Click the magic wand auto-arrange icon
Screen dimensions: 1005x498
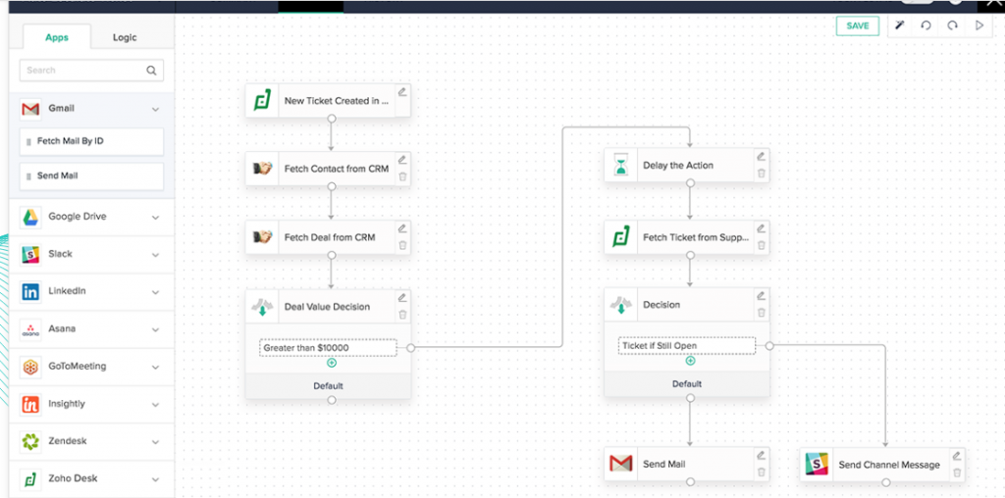point(900,25)
